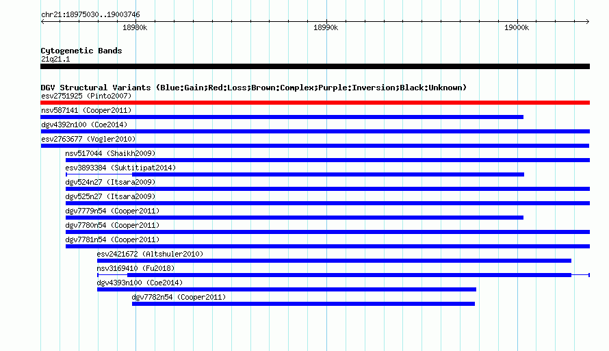Viewport: 609px width, 351px height.
Task: Click the 18990k ruler tick label
Action: 326,27
